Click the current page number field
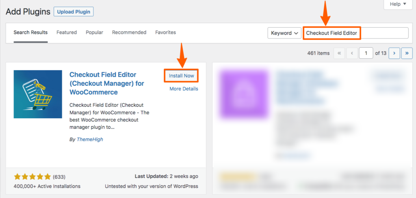This screenshot has height=198, width=416. point(366,53)
